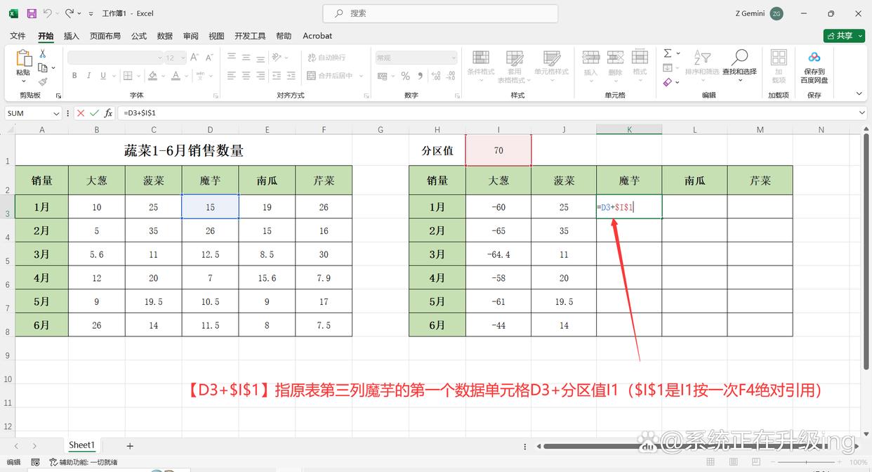Open Find and Select (查找和选择)
Viewport: 872px width, 472px height.
[x=739, y=65]
